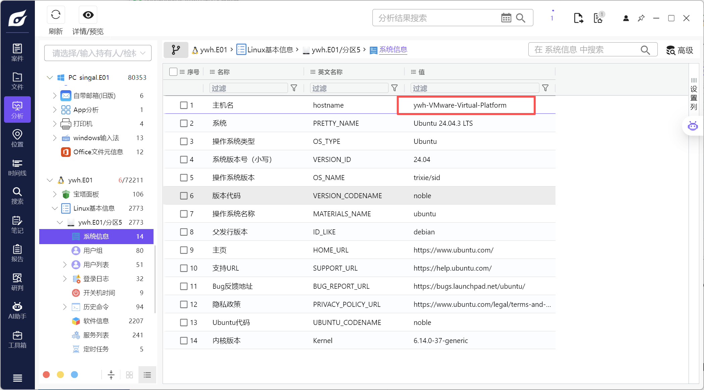
Task: Click the branch tree icon beside the breadcrumb
Action: [x=176, y=50]
